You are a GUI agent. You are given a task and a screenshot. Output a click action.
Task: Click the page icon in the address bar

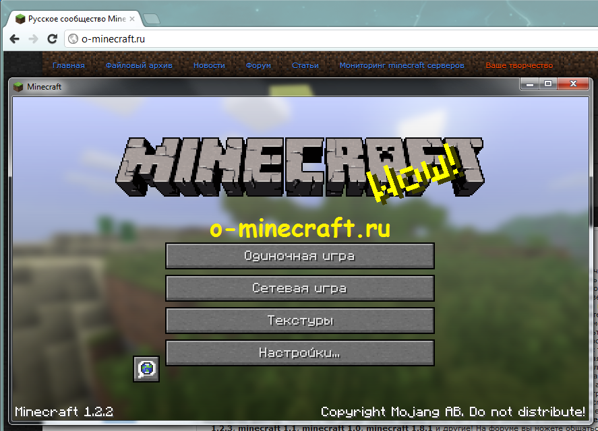pos(71,38)
